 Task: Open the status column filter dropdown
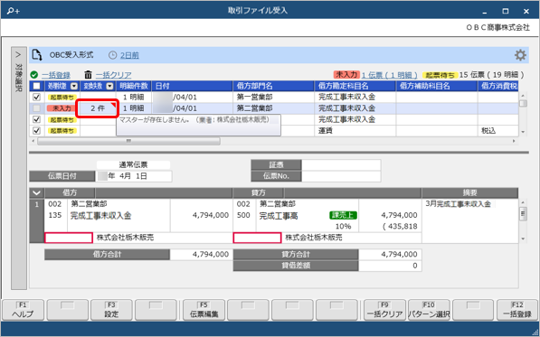[x=74, y=86]
